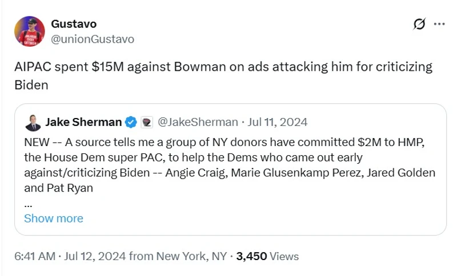The width and height of the screenshot is (457, 276).
Task: Click Jake Sherman's small avatar
Action: click(32, 122)
